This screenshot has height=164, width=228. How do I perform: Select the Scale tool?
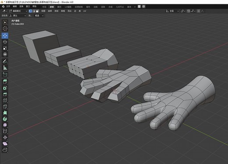pyautogui.click(x=5, y=48)
